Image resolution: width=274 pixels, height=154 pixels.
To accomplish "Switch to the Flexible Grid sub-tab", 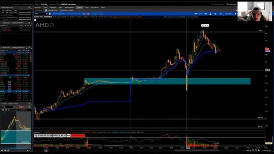I will (51, 10).
